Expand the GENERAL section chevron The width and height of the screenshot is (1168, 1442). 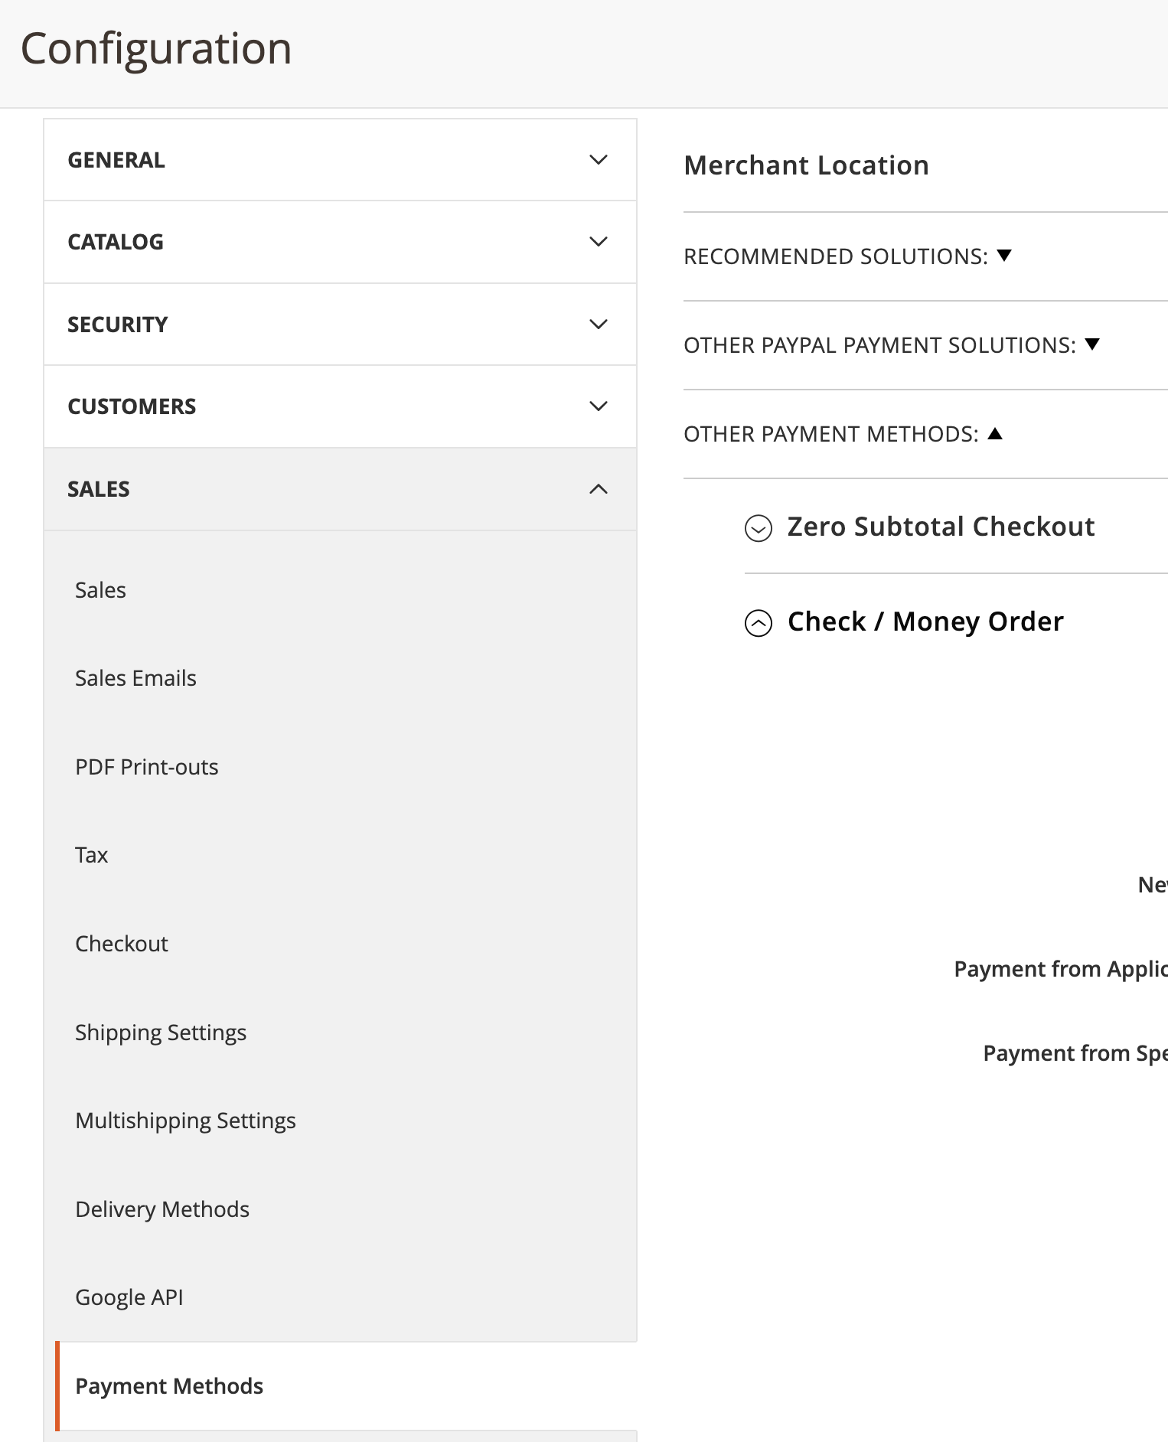click(598, 160)
